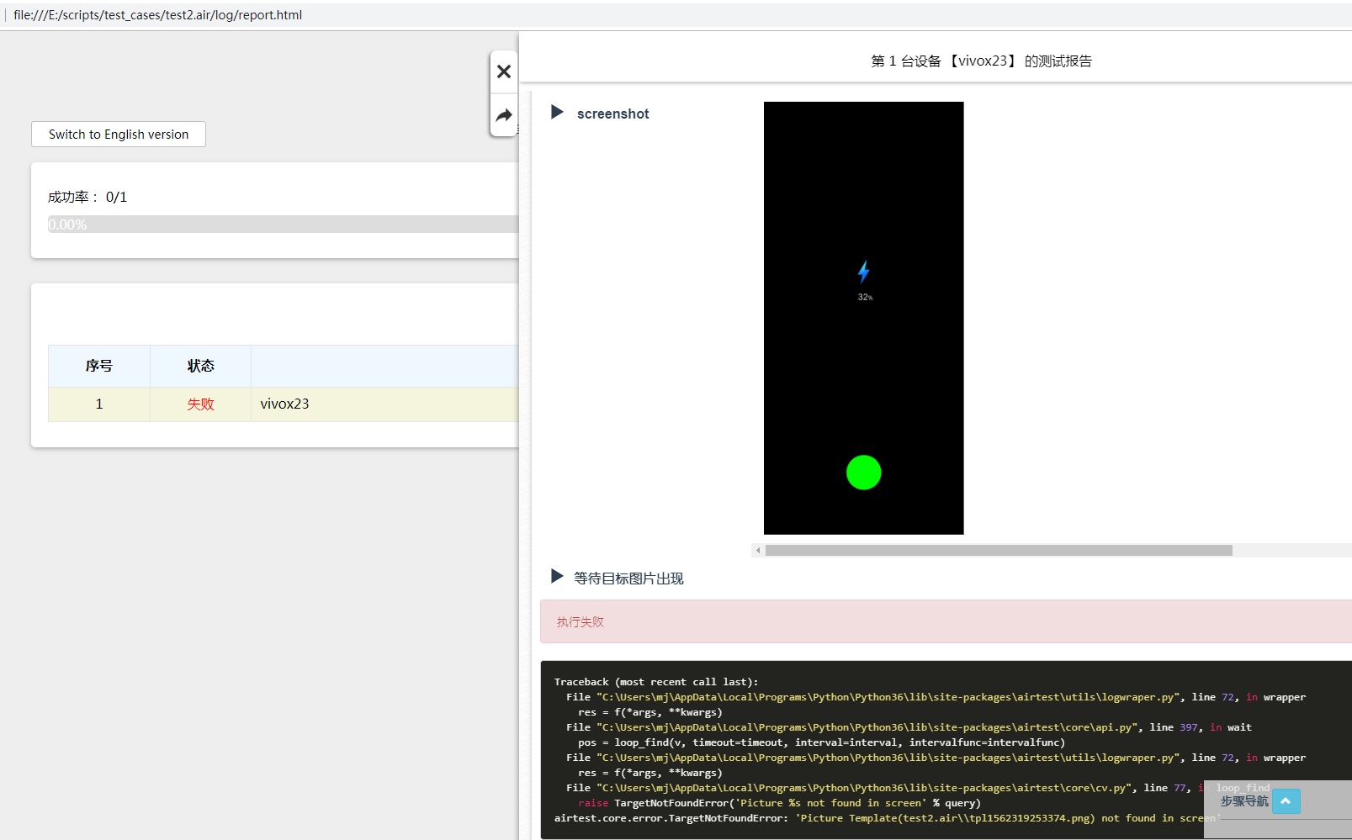Click the share arrow icon
Screen dimensions: 1352x840
point(504,115)
